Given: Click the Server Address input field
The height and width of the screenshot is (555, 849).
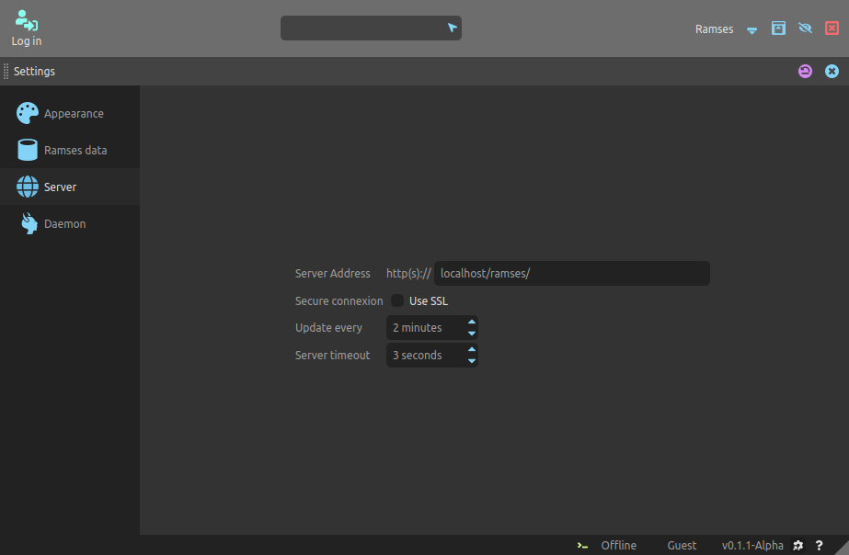Looking at the screenshot, I should 571,274.
